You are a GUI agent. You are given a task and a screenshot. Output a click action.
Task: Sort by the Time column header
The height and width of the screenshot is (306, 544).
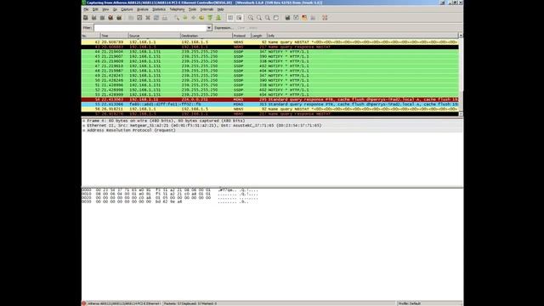pos(114,36)
